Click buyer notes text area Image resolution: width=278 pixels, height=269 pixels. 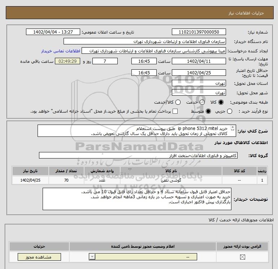137,199
